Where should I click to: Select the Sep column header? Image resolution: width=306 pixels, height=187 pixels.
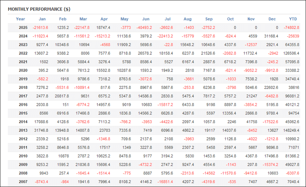click(209, 19)
